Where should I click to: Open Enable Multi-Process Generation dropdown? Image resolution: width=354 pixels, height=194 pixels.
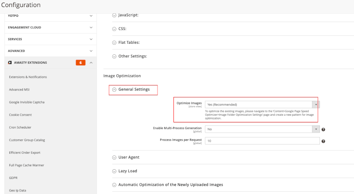[262, 129]
